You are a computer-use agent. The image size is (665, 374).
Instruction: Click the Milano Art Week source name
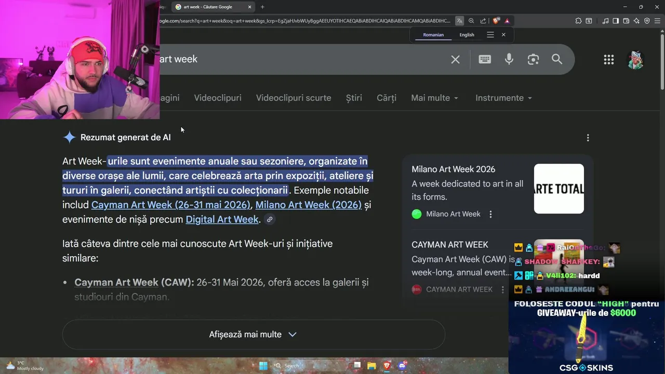(453, 214)
